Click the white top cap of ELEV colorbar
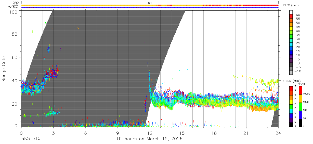313x144 pixels. tap(291, 12)
